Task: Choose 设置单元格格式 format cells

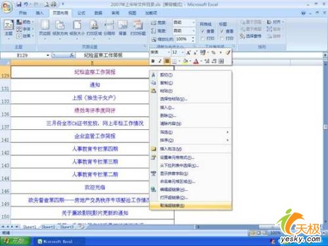Action: click(190, 157)
